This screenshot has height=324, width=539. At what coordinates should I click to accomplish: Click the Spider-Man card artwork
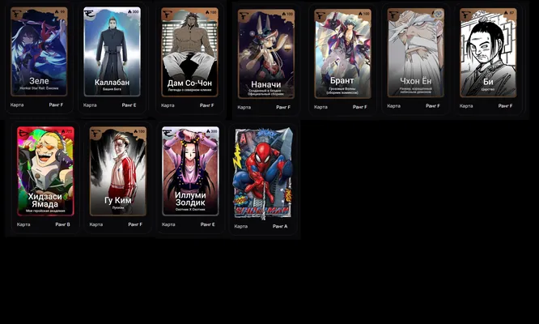click(263, 173)
